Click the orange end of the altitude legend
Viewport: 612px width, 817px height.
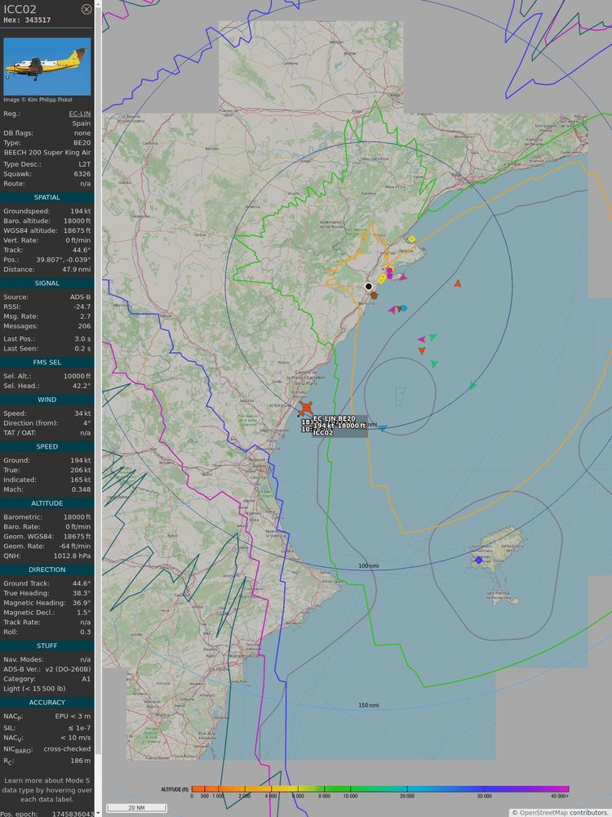click(x=197, y=789)
